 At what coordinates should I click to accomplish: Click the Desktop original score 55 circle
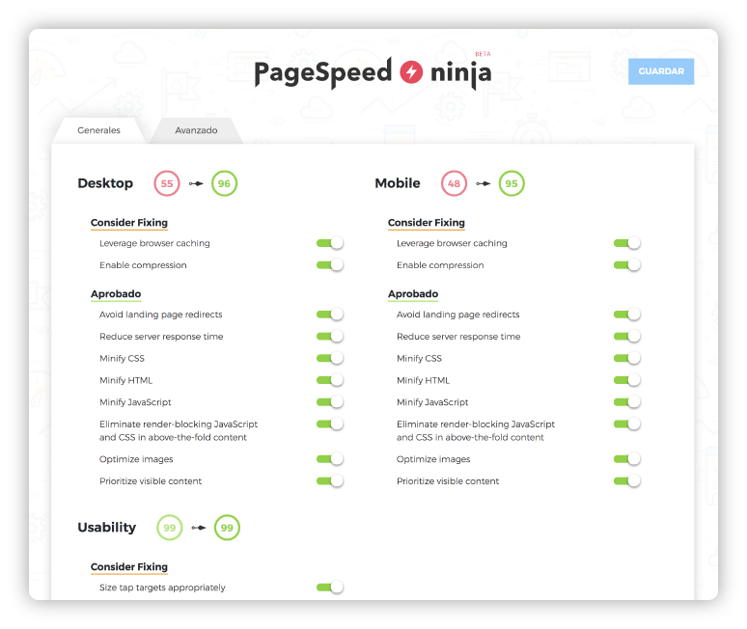(167, 183)
